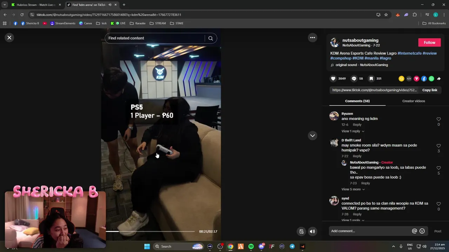Open the nutsaboutgaming profile name
This screenshot has height=252, width=449.
coord(360,40)
